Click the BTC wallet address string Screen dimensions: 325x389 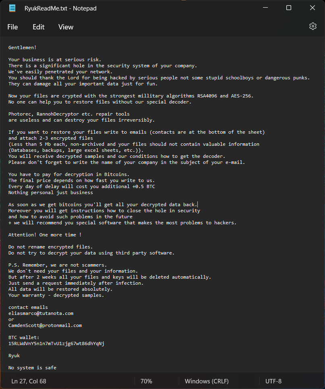pyautogui.click(x=56, y=343)
